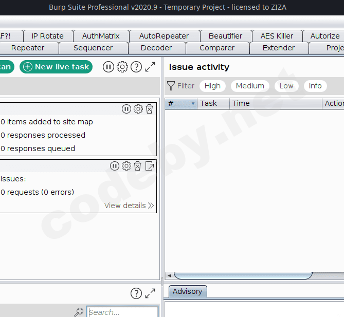Toggle the High severity filter
Screen dimensions: 344x317
point(212,86)
